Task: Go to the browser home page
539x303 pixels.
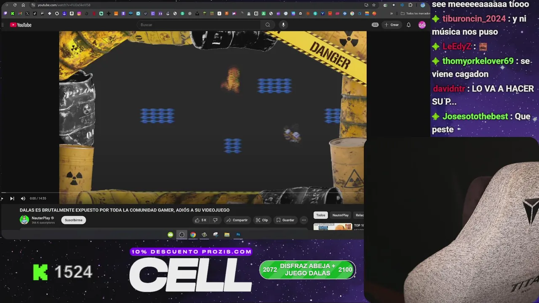Action: [23, 5]
